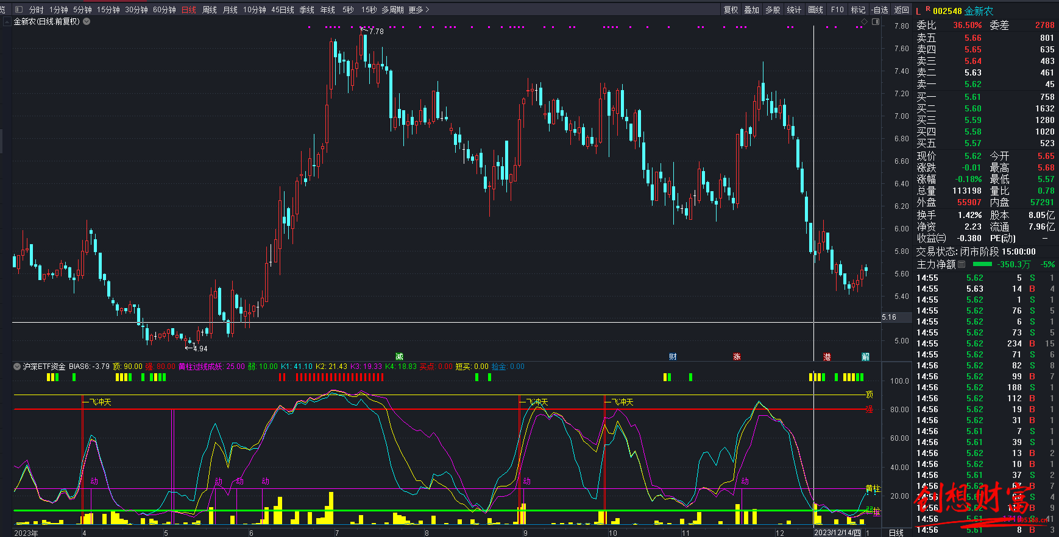Click the diamond icon atop chart
Viewport: 1059px width, 537px height.
[864, 22]
